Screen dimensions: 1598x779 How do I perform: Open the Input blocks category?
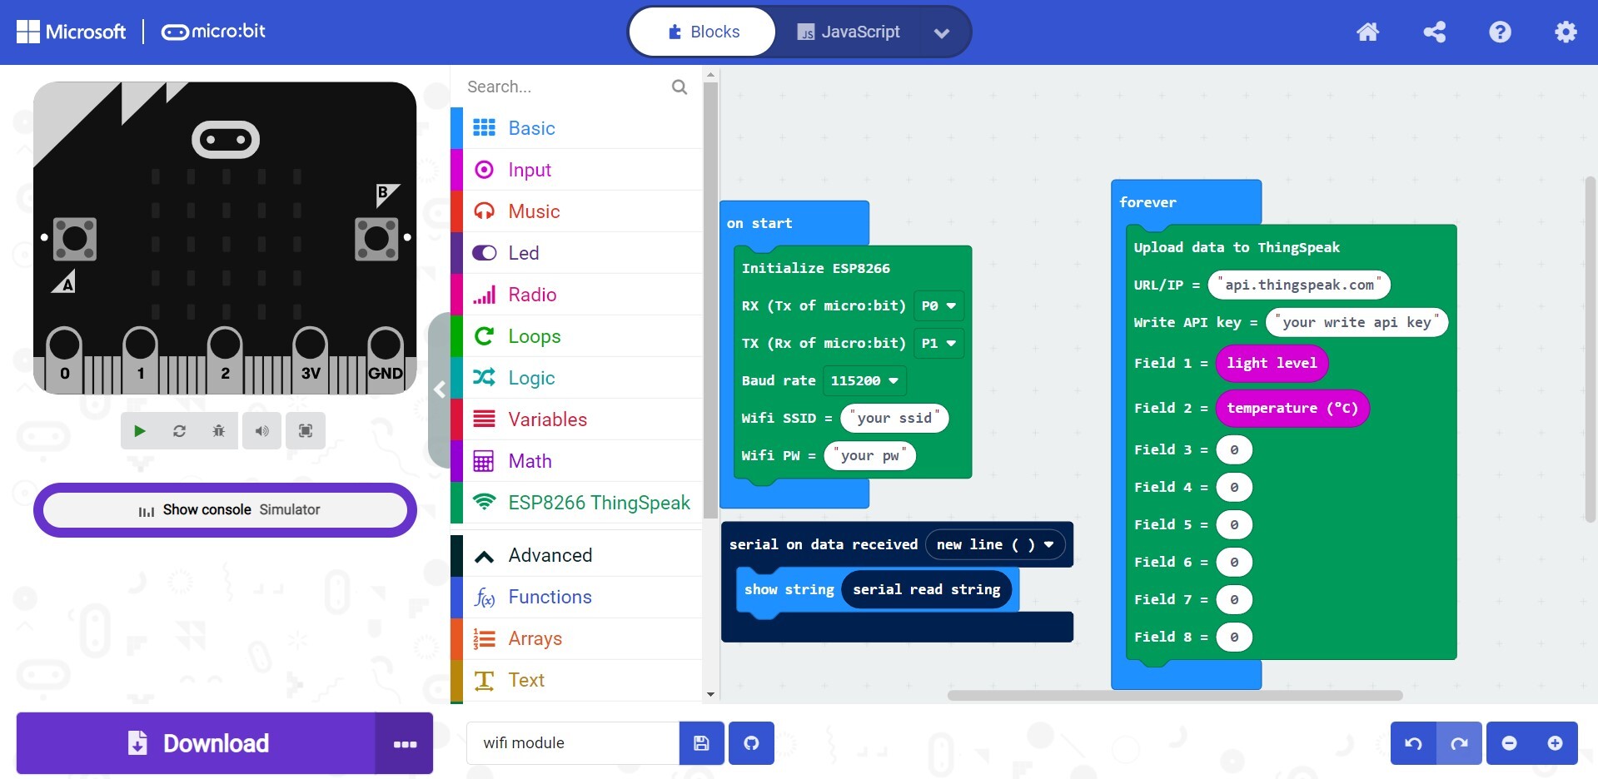[x=576, y=170]
